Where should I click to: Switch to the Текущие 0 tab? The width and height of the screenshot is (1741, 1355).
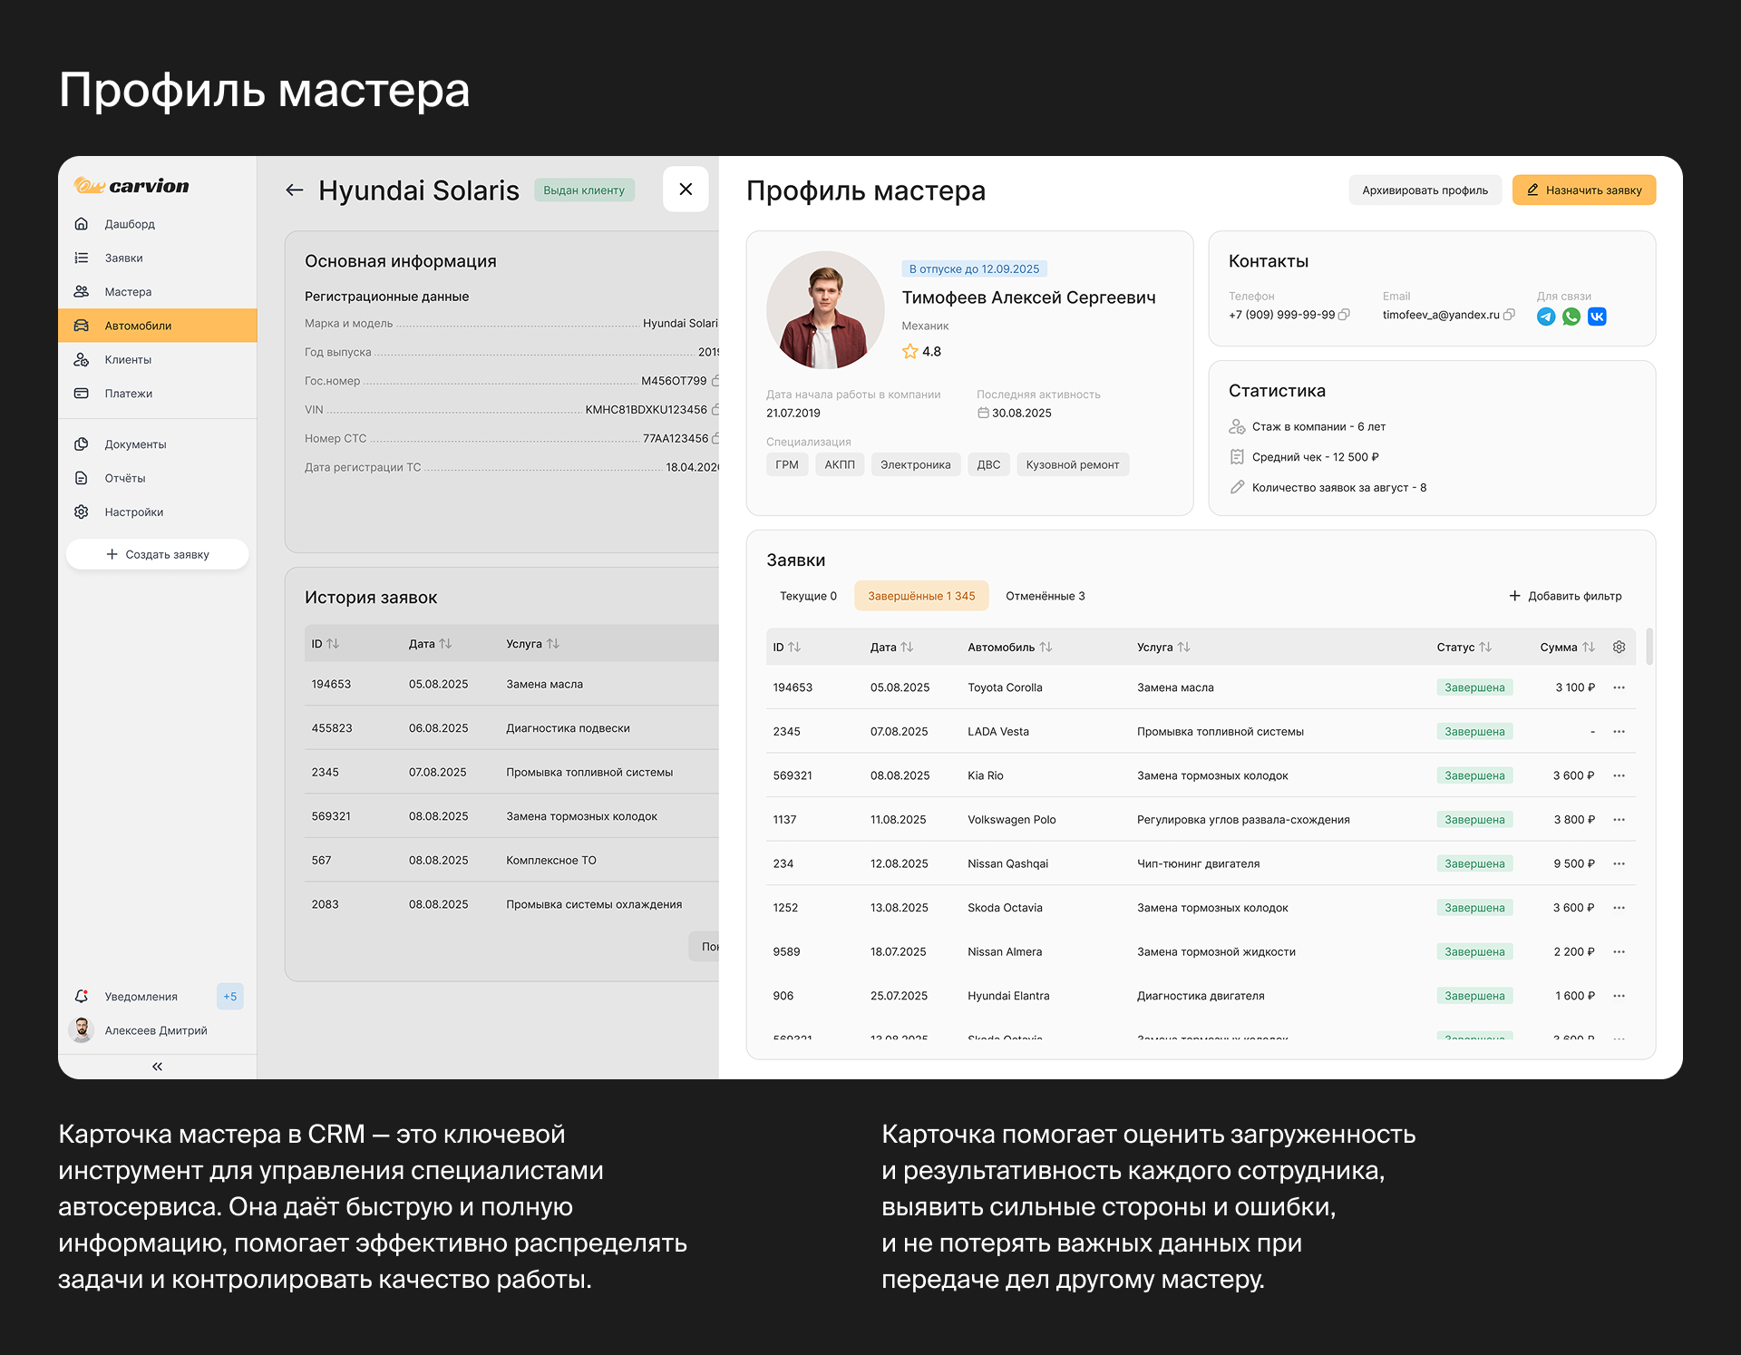(807, 596)
